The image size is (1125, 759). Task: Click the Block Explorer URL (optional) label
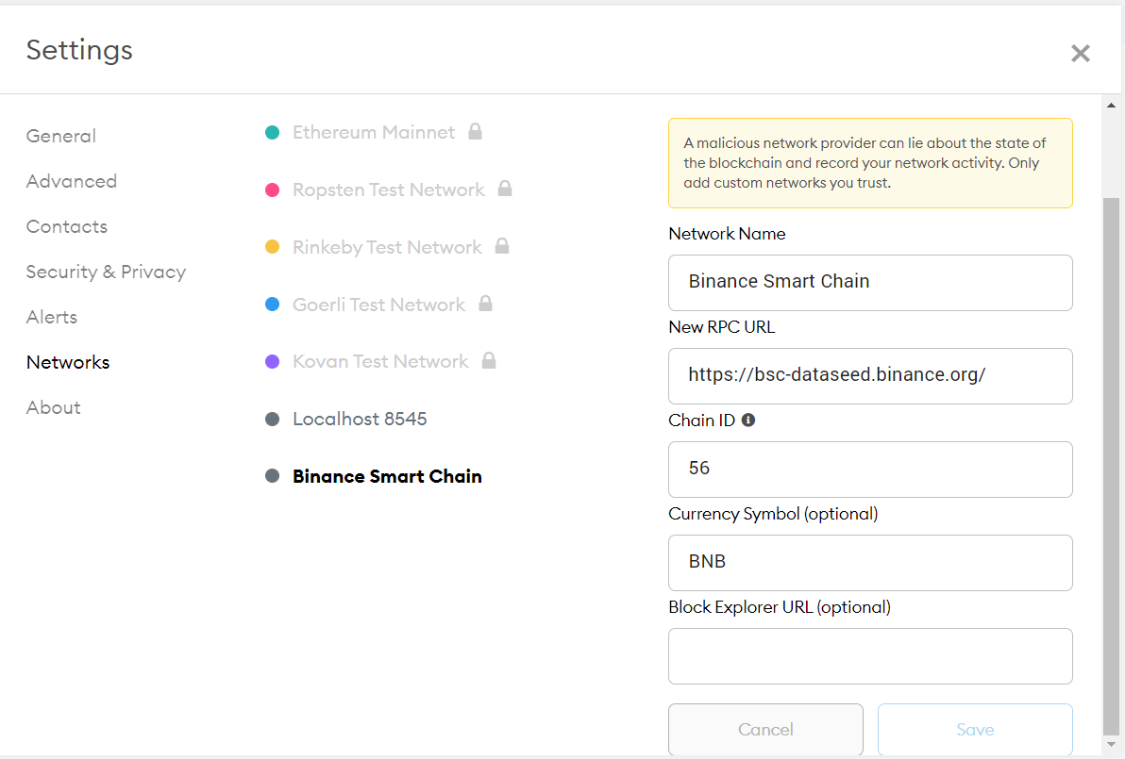780,607
